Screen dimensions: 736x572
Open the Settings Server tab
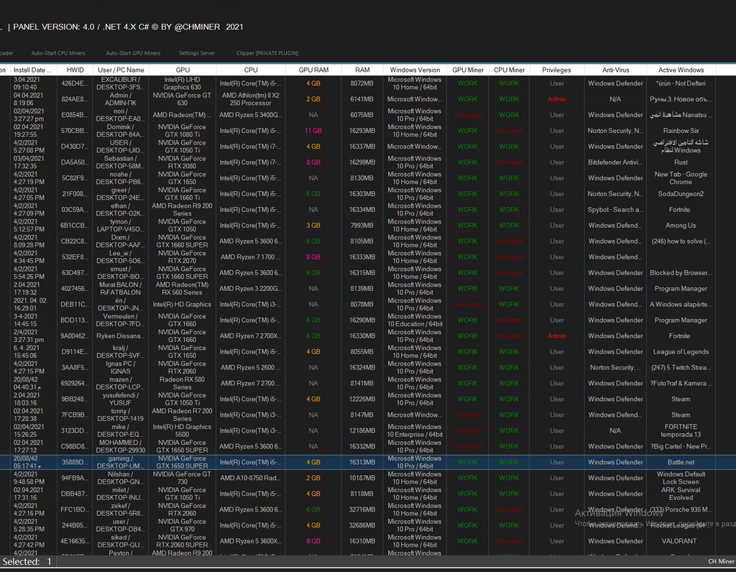pos(197,53)
